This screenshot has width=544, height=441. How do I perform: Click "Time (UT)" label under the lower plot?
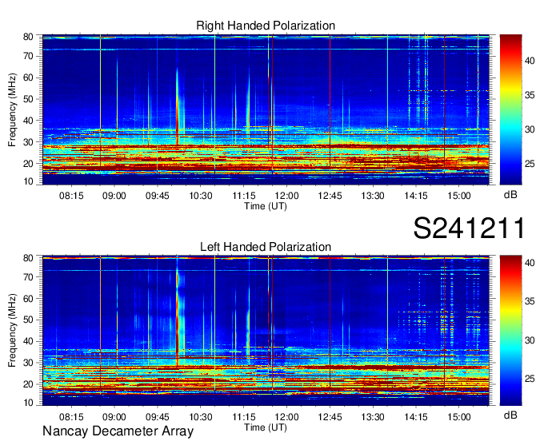coord(266,427)
